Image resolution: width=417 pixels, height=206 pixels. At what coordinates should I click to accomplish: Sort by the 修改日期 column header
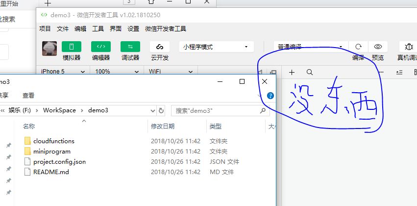[x=163, y=126]
